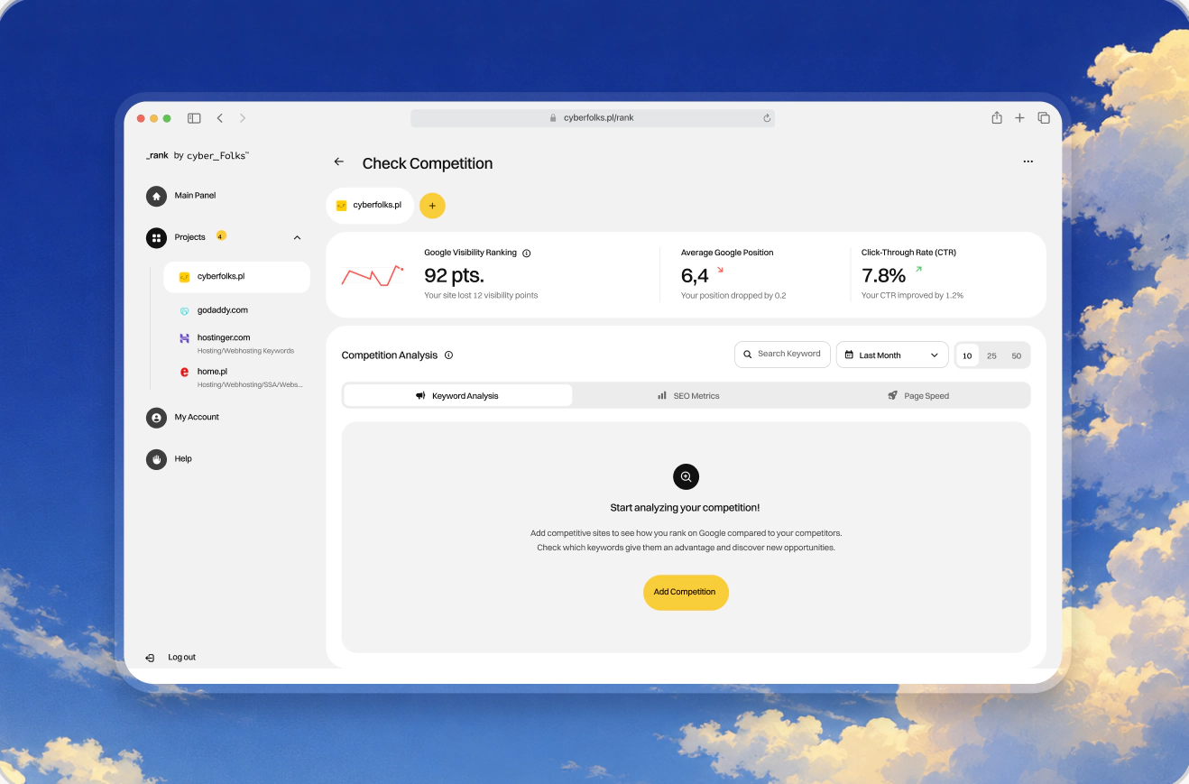1189x784 pixels.
Task: Click the Help hand icon
Action: (x=156, y=459)
